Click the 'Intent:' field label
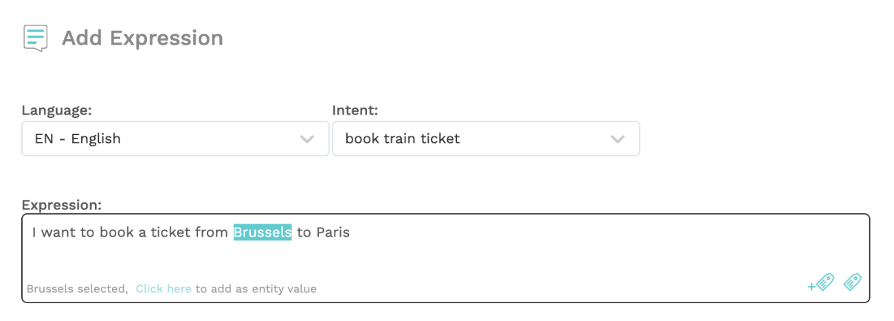The image size is (894, 321). point(355,110)
